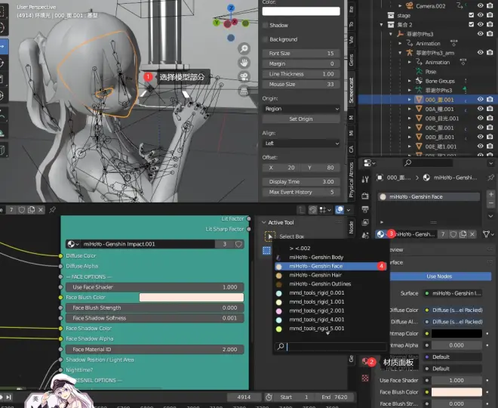Click fake user shield in node group header
This screenshot has width=498, height=408.
click(x=238, y=244)
